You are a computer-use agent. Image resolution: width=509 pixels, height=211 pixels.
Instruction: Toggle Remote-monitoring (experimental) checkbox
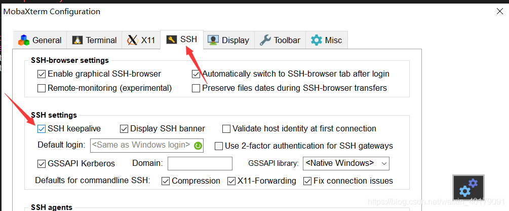[x=41, y=88]
